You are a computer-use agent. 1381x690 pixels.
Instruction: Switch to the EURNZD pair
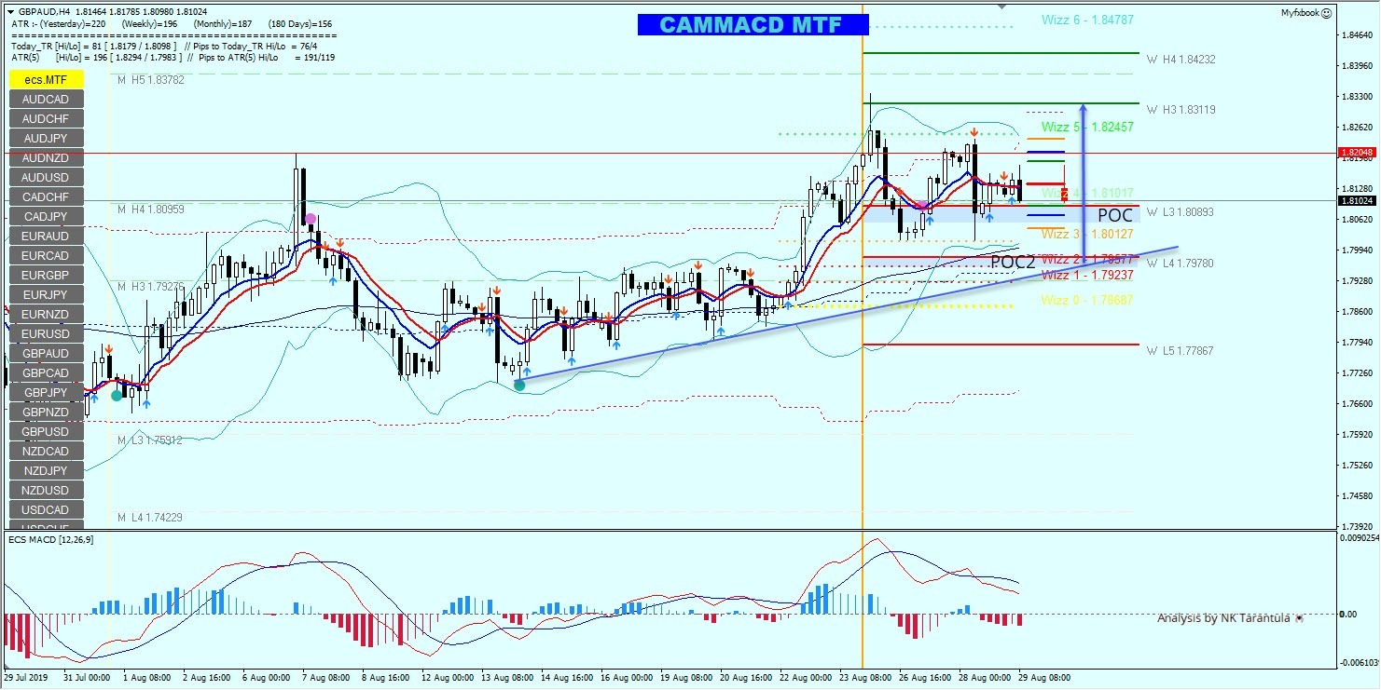coord(47,315)
